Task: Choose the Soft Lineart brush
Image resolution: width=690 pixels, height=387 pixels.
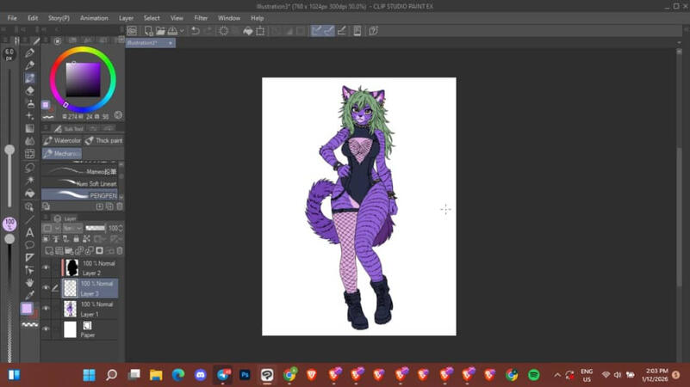Action: [79, 183]
